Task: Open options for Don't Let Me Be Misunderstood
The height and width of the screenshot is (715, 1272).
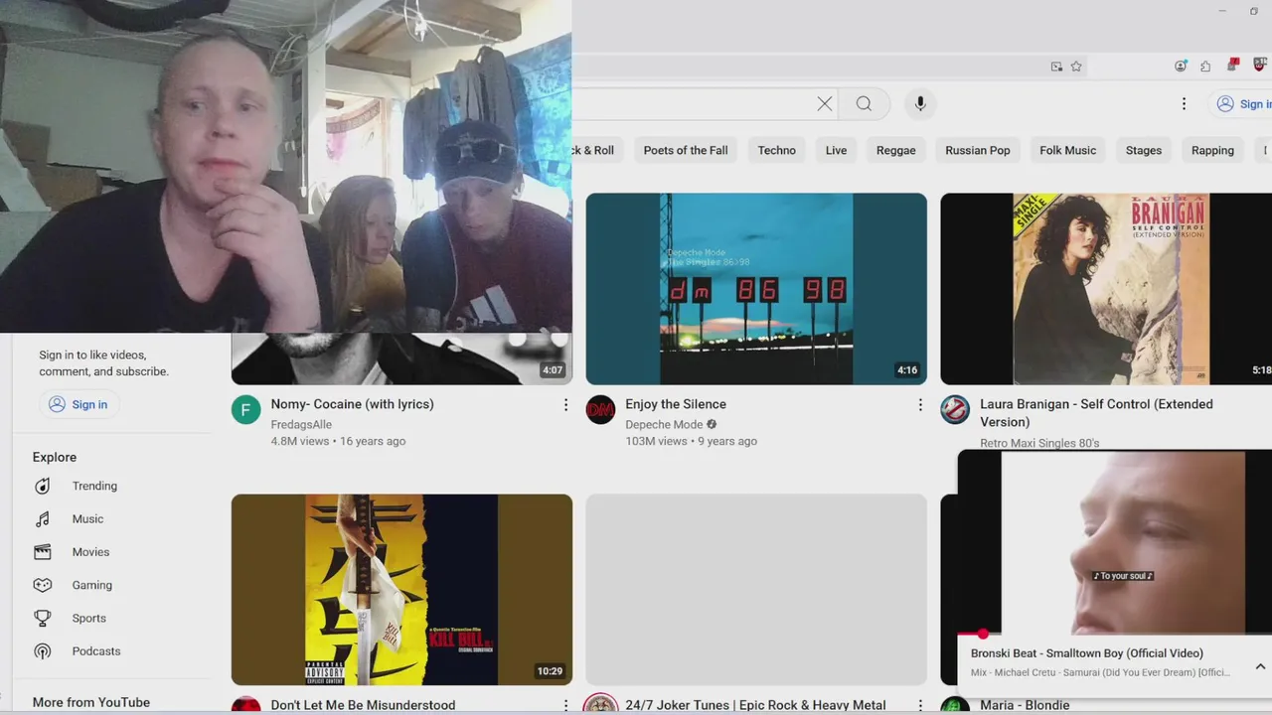Action: 565,705
